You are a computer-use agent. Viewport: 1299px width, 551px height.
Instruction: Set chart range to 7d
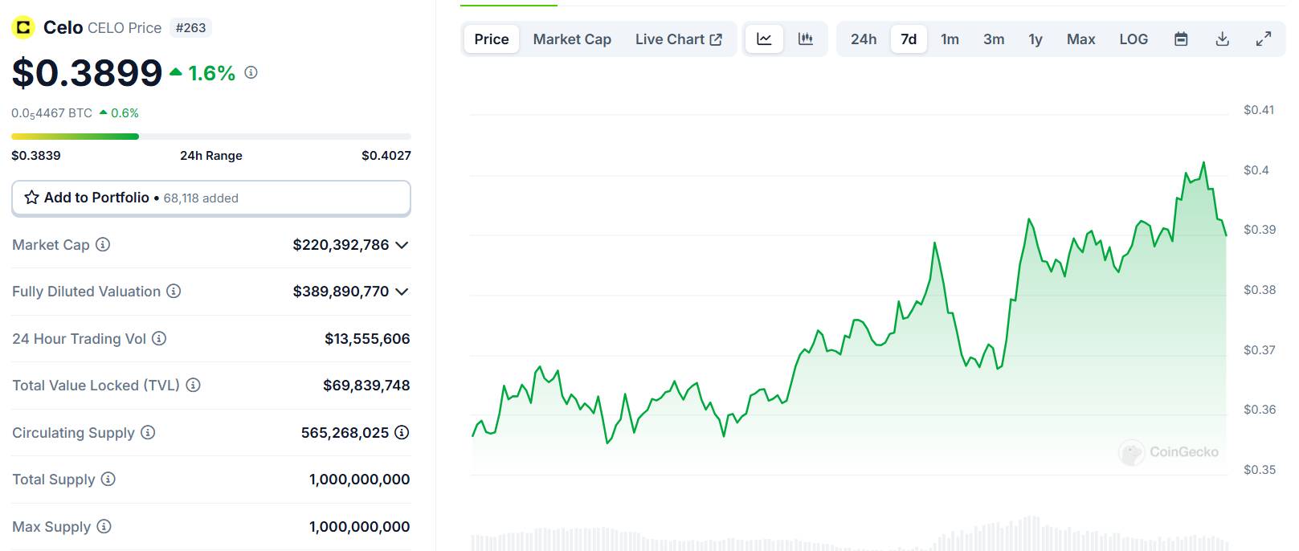(909, 39)
